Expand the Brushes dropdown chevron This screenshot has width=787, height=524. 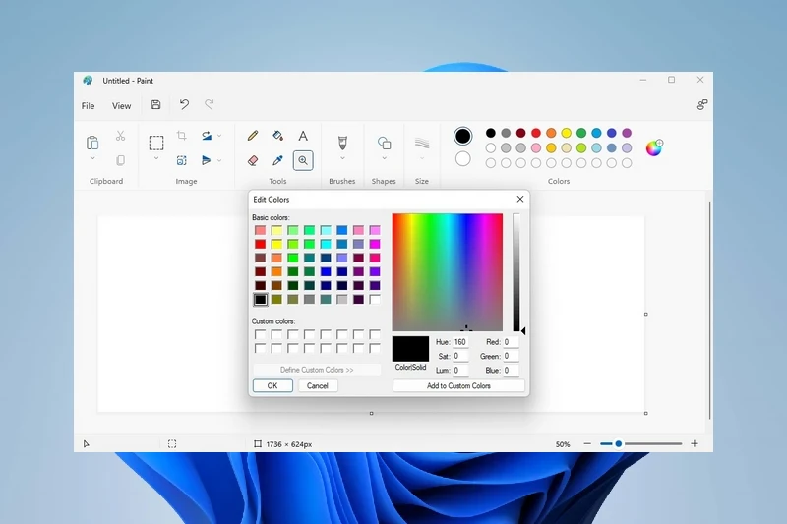(x=342, y=159)
